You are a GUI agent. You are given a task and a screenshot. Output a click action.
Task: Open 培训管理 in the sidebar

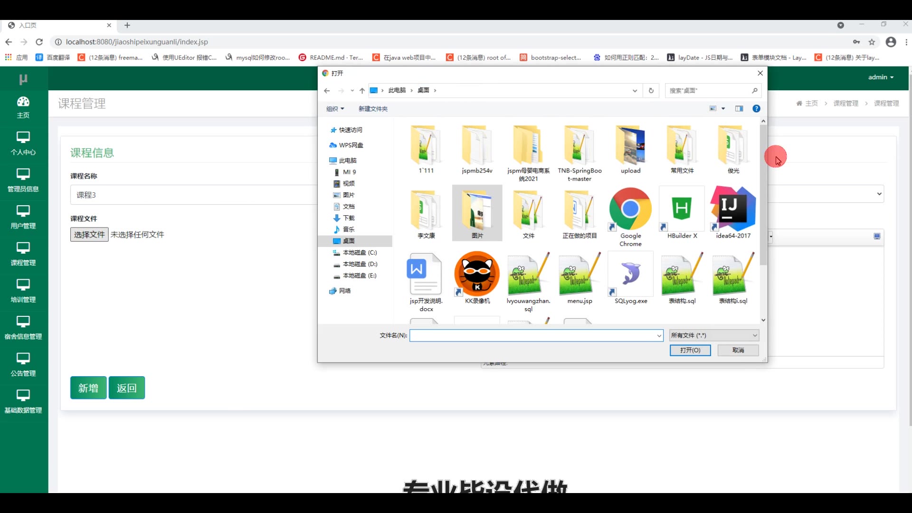coord(23,291)
